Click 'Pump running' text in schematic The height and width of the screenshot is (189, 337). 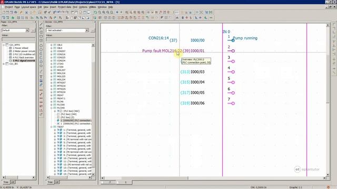tap(245, 38)
